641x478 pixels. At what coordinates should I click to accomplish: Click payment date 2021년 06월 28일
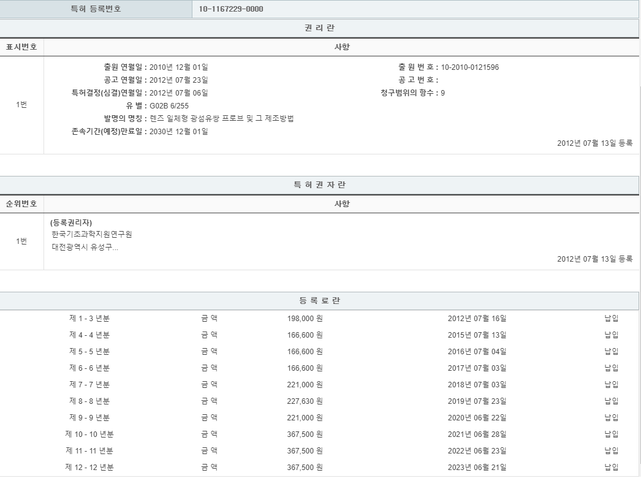[x=477, y=434]
